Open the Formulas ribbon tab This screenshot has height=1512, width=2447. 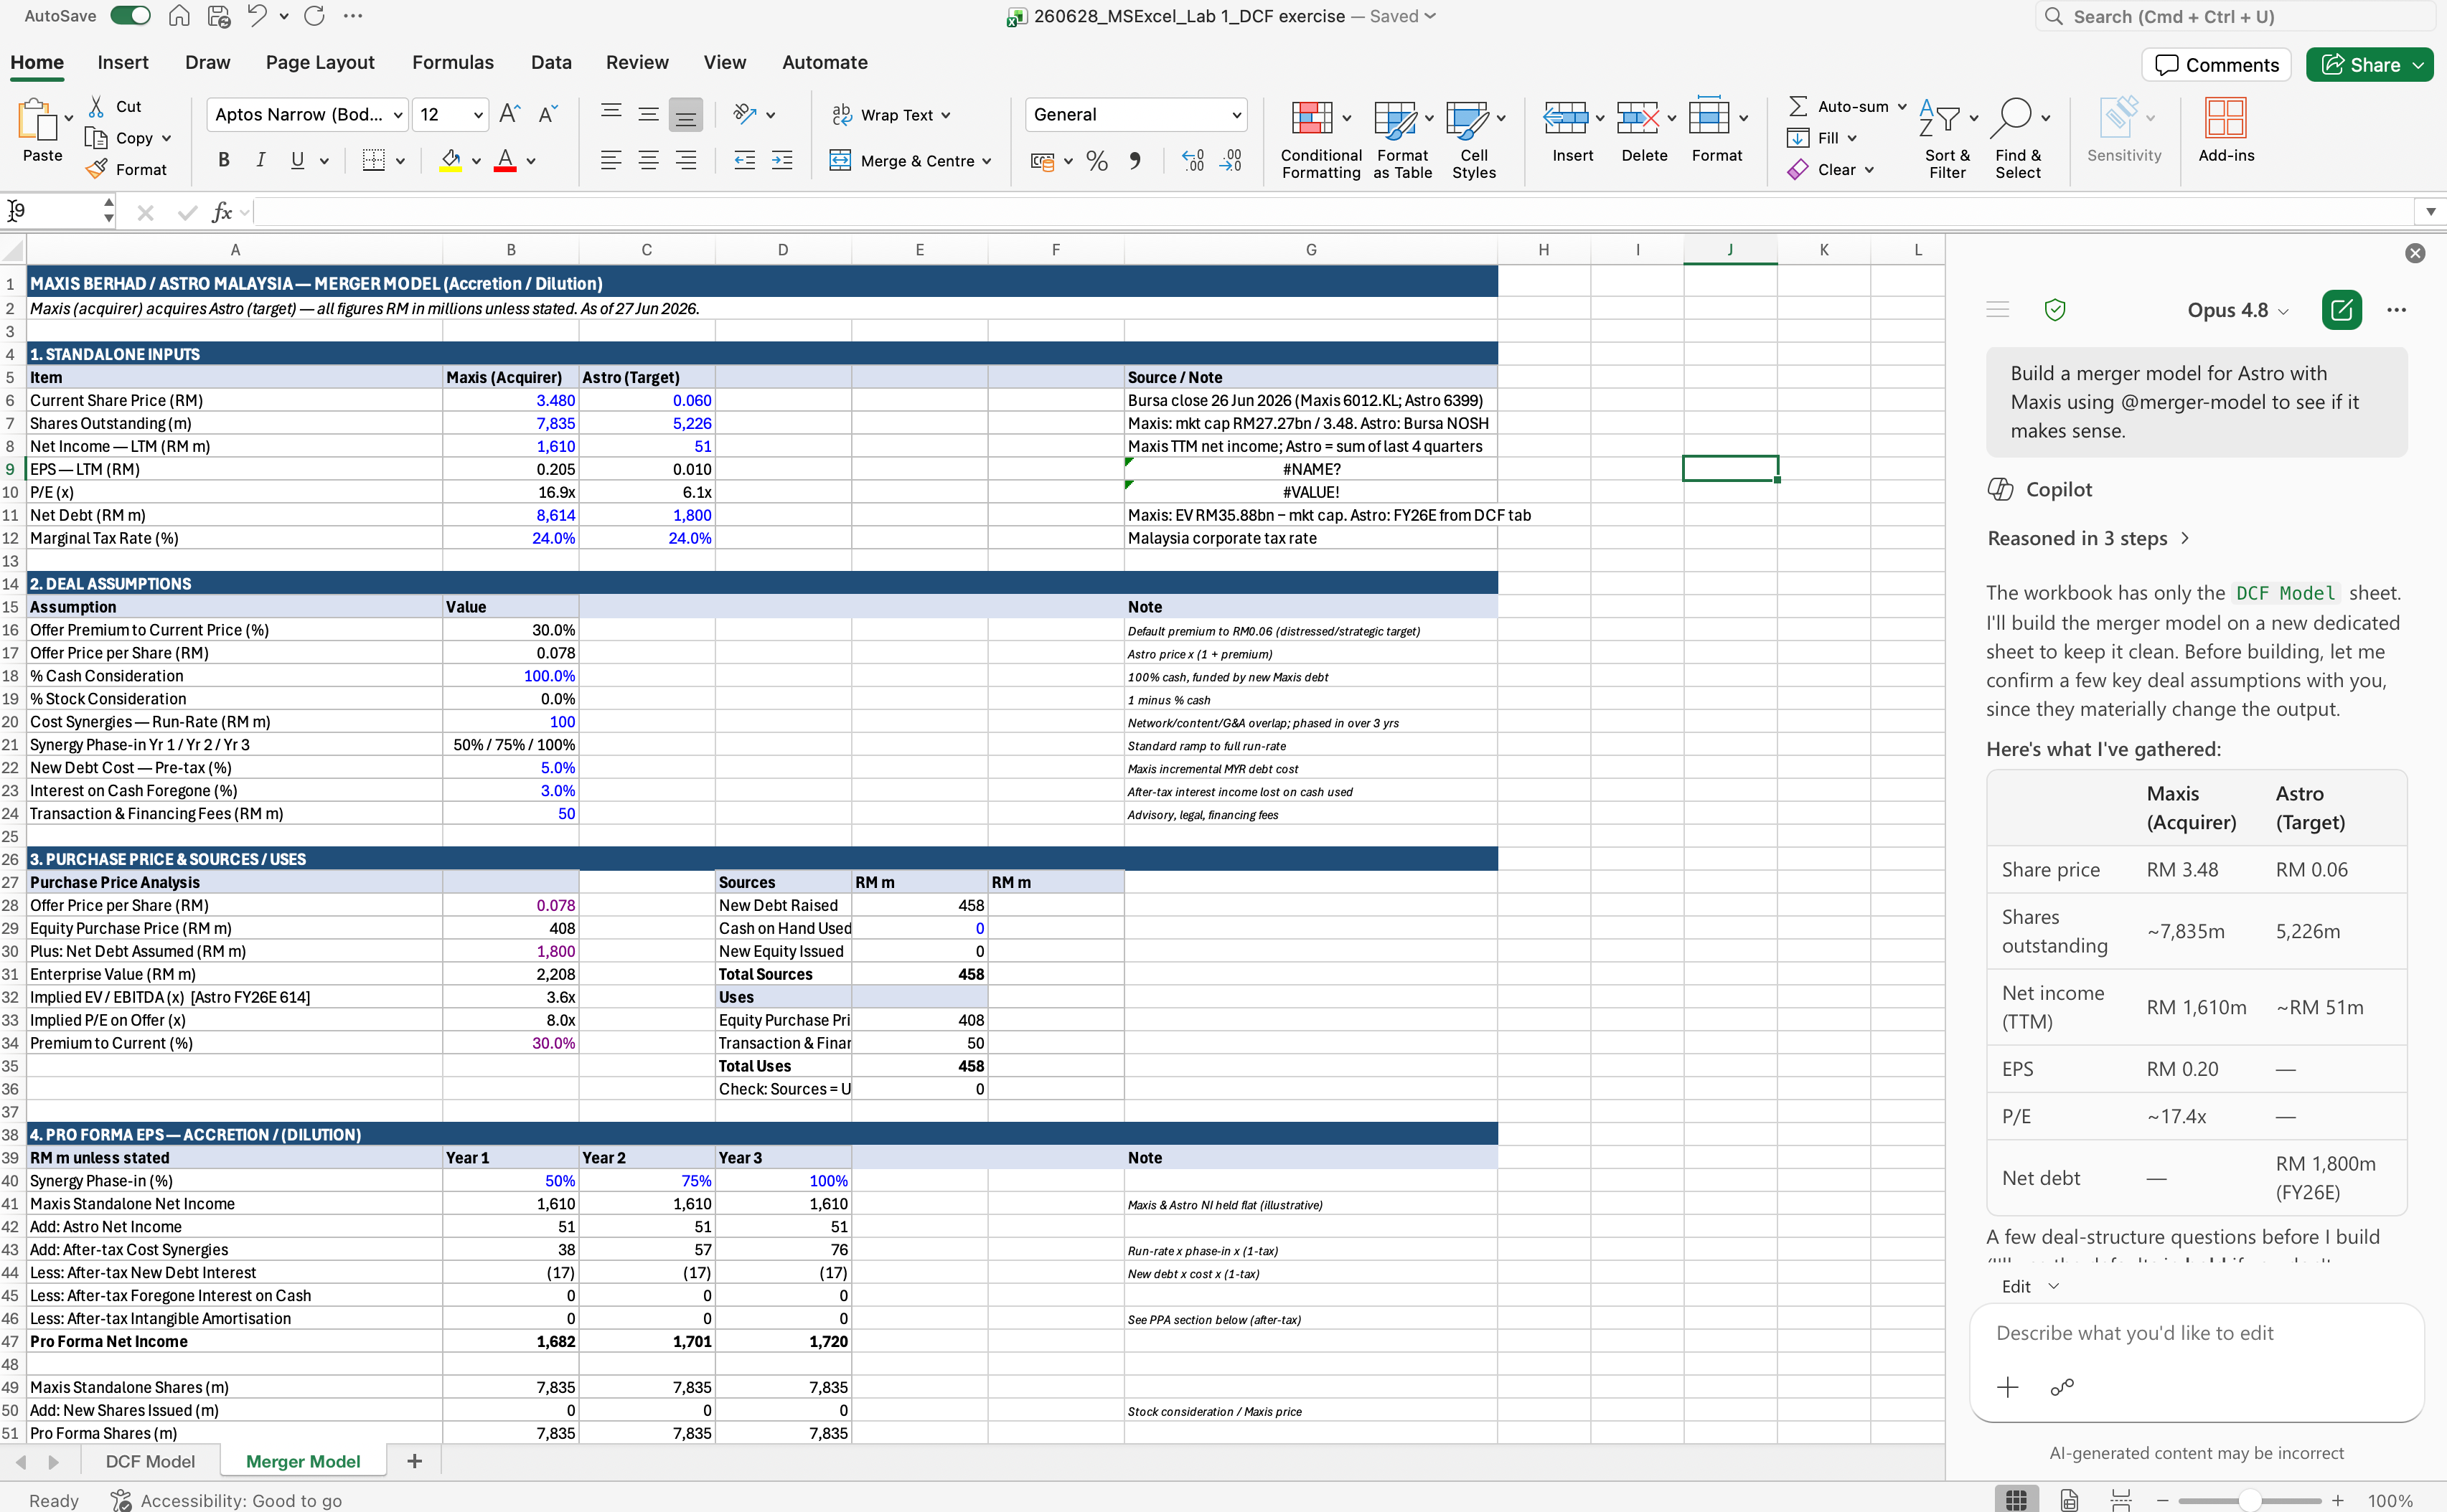tap(454, 62)
